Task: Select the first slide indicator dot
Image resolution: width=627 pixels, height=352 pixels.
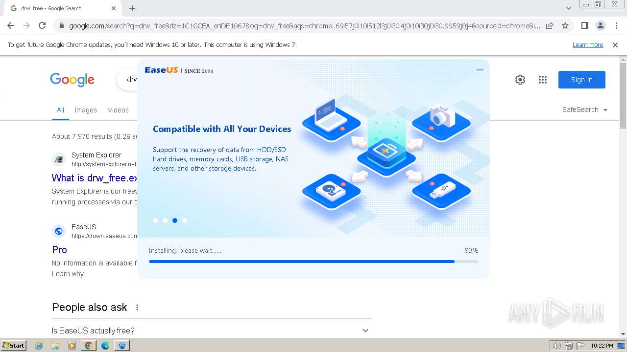Action: tap(155, 220)
